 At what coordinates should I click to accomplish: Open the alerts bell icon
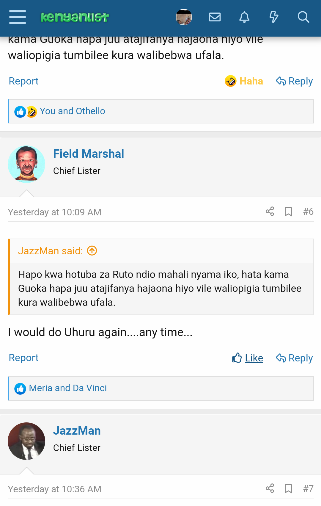pos(244,17)
